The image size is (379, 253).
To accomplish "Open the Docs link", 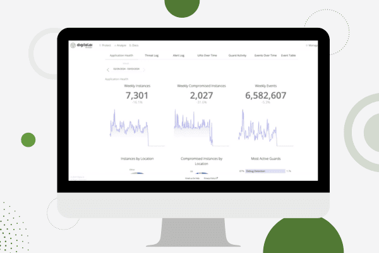I will tap(134, 46).
